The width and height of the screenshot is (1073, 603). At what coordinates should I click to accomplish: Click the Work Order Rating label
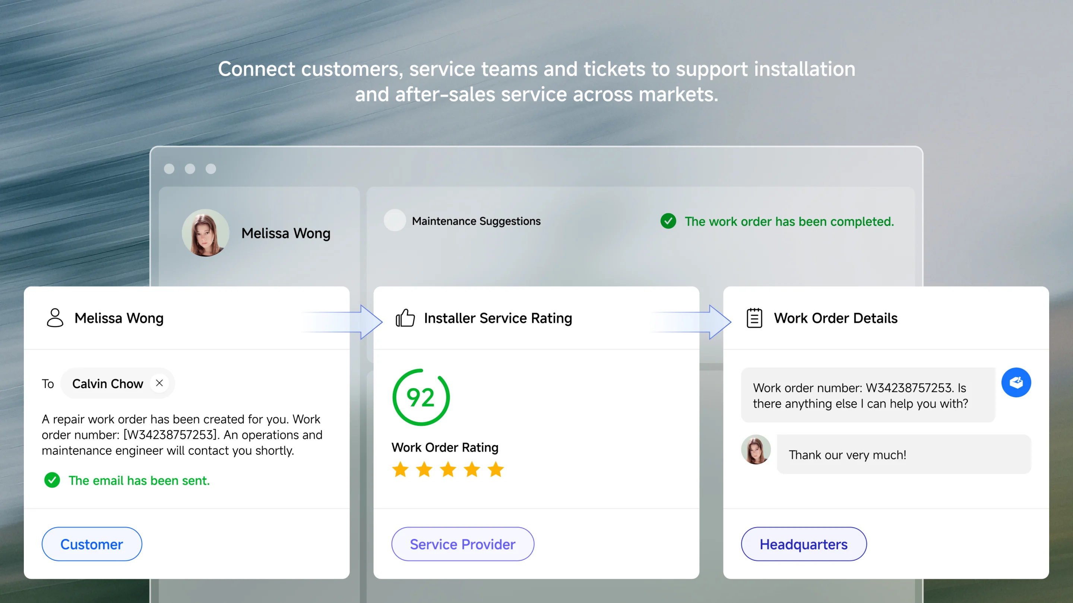(445, 447)
